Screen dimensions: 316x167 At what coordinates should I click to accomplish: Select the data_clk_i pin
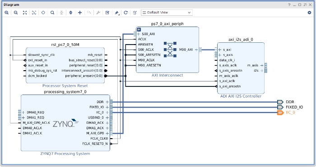pos(227,60)
